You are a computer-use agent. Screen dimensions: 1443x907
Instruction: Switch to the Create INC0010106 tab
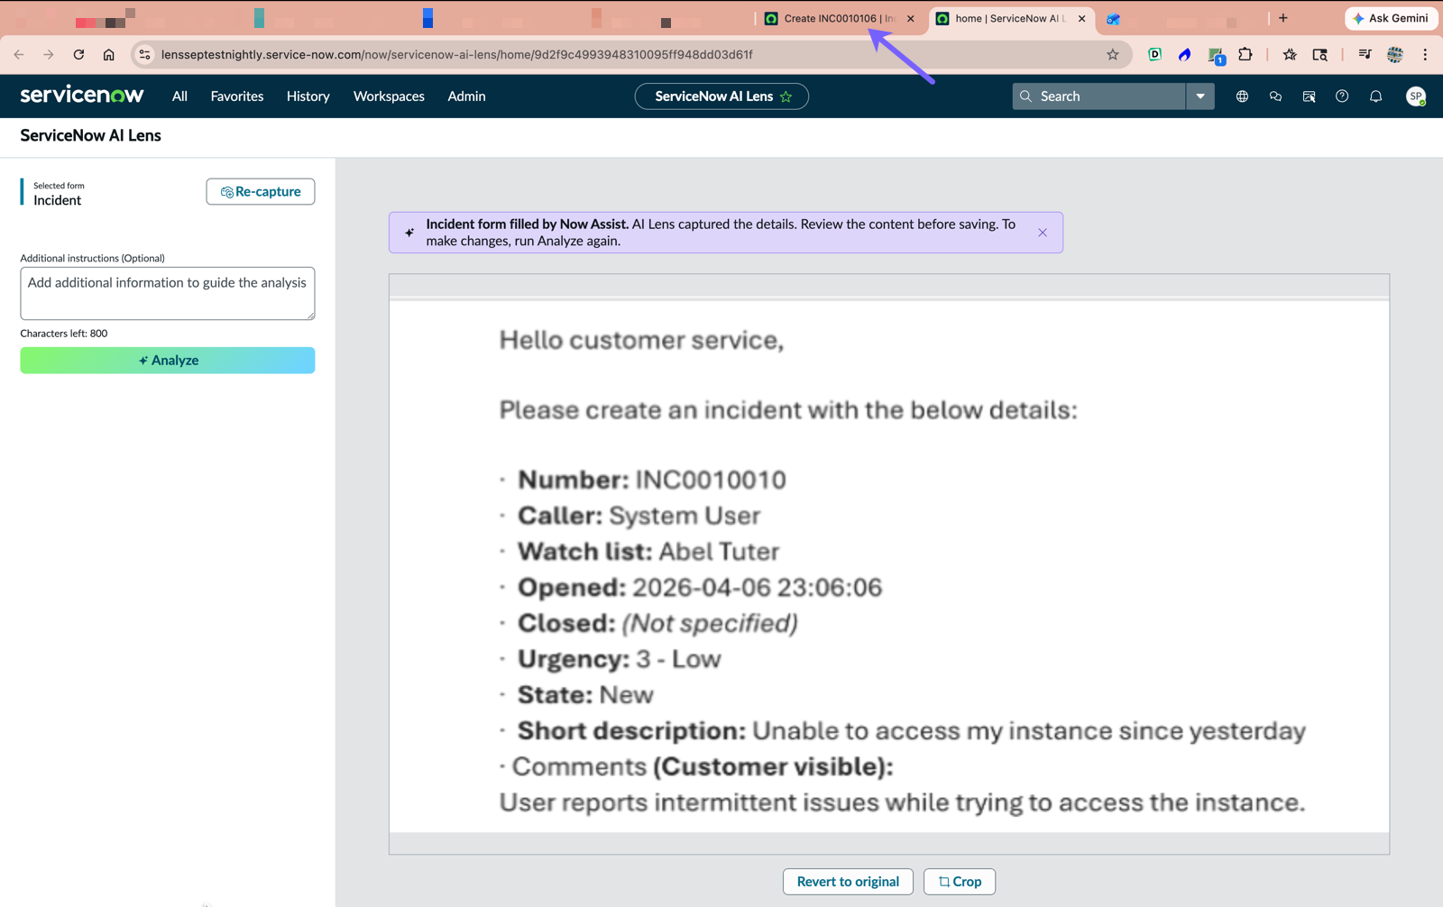click(839, 18)
